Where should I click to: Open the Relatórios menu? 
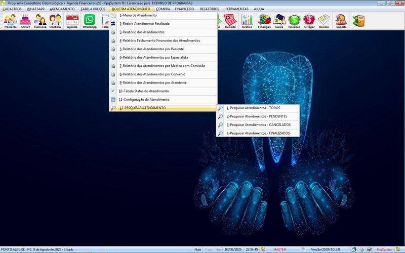point(210,9)
